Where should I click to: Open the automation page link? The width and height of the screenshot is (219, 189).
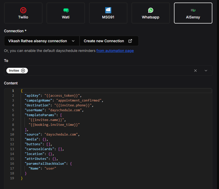coord(115,51)
